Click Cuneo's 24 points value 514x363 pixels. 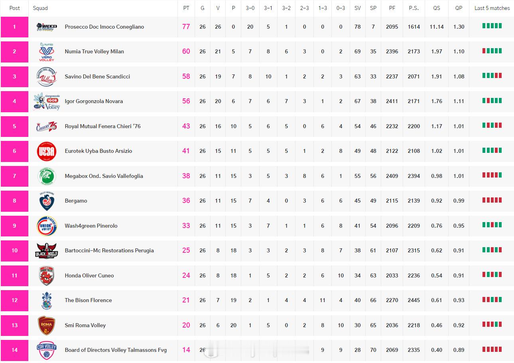click(x=186, y=275)
